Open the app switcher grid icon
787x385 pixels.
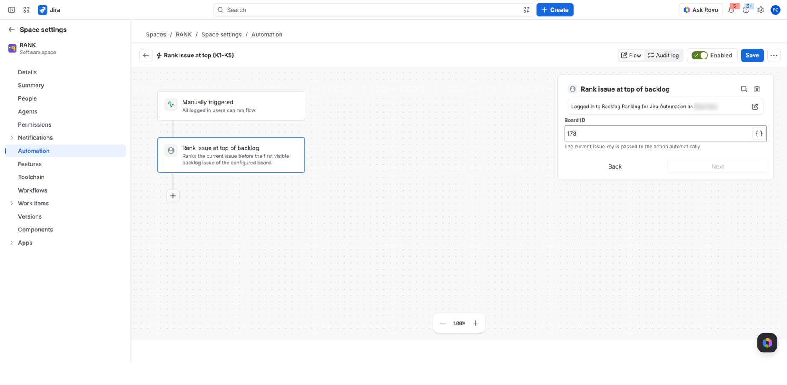pos(26,10)
